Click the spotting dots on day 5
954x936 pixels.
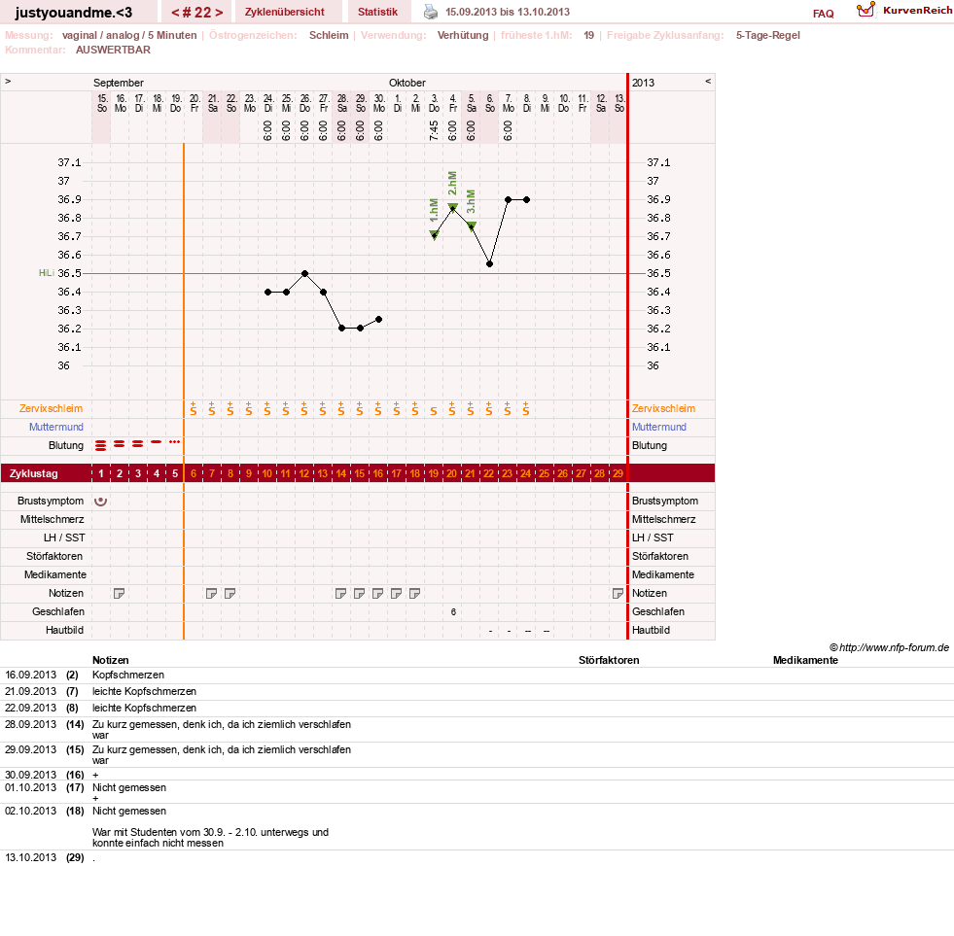click(x=175, y=442)
